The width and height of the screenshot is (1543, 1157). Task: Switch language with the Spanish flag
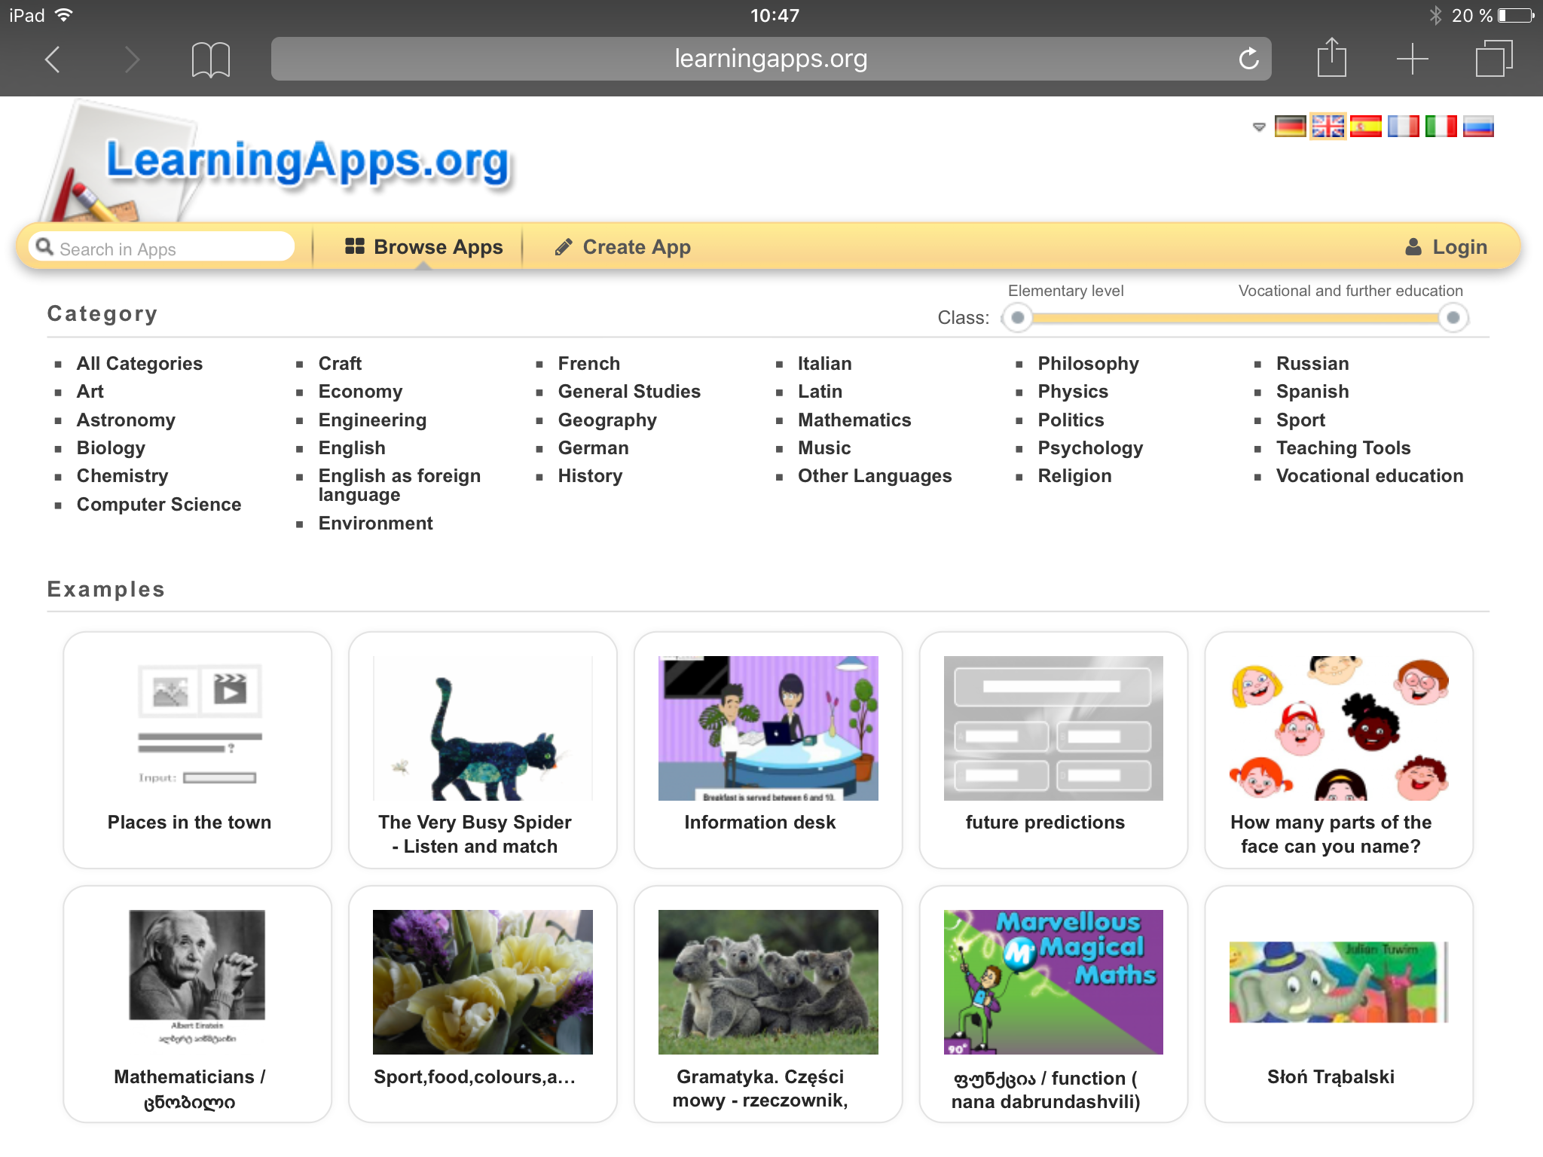[x=1365, y=126]
